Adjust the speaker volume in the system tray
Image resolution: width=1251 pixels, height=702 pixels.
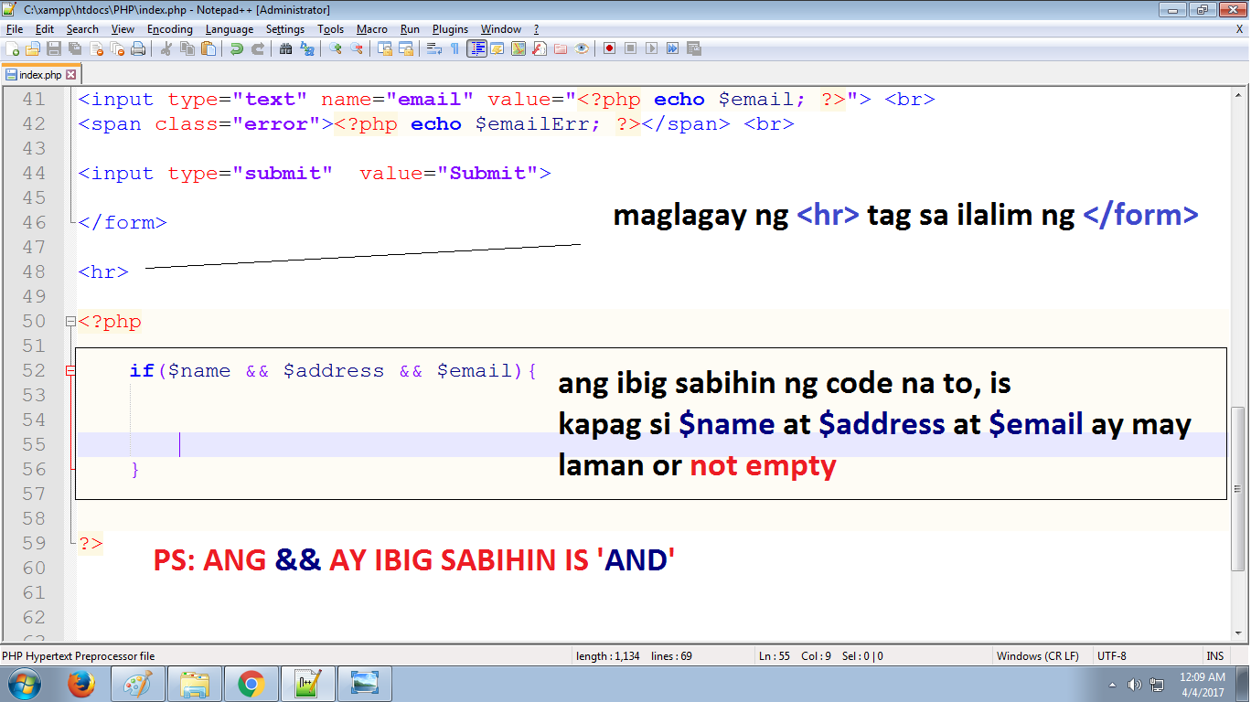click(x=1134, y=683)
